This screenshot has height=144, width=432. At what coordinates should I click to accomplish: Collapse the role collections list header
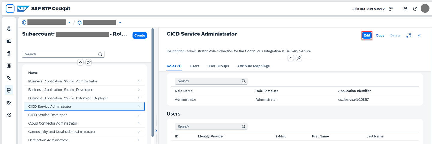[80, 62]
